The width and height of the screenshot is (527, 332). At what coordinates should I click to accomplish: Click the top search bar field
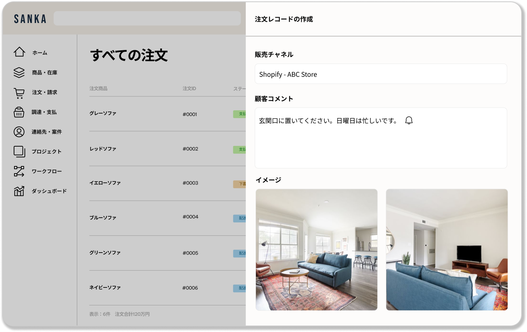pyautogui.click(x=147, y=18)
